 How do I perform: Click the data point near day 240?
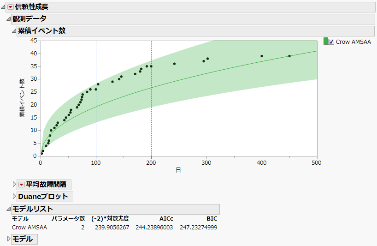[174, 64]
